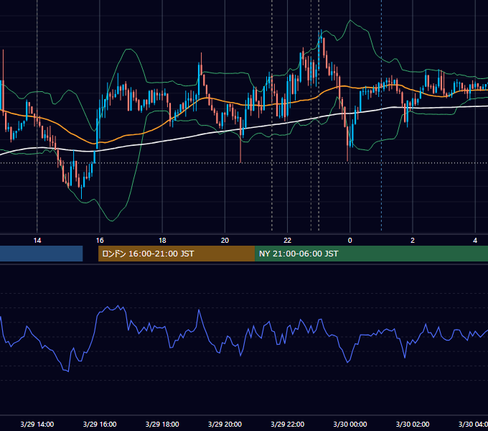Click the 3/29 20:00 date label
Screen dimensions: 488x431
225,424
